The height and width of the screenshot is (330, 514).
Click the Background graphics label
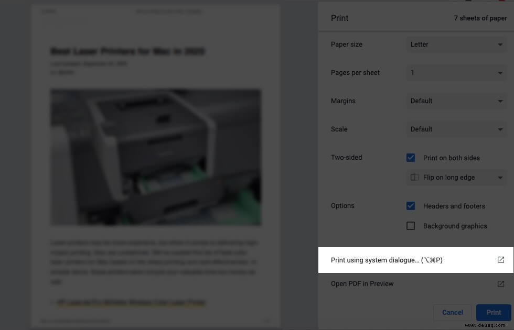point(455,226)
